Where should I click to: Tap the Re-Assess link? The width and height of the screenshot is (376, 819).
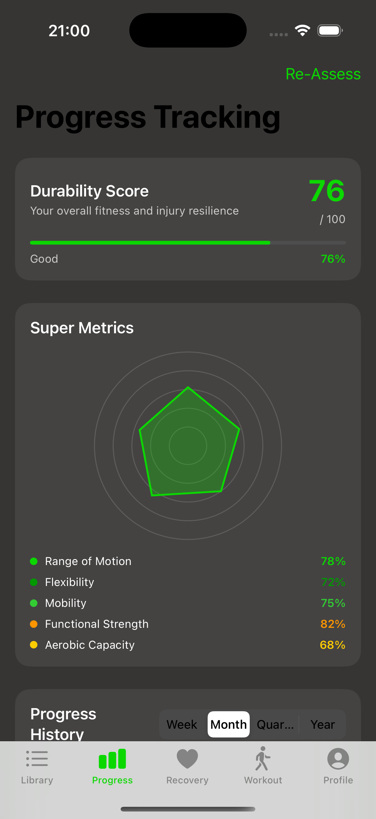pyautogui.click(x=323, y=74)
